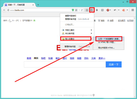Click the green shield security icon
This screenshot has height=99, width=137.
pyautogui.click(x=73, y=10)
